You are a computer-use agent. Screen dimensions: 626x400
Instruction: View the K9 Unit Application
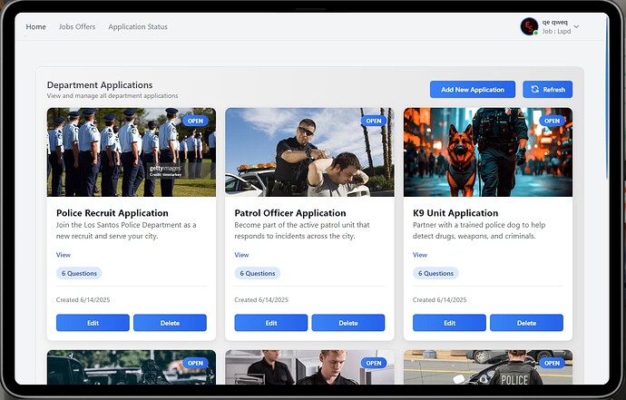point(420,255)
